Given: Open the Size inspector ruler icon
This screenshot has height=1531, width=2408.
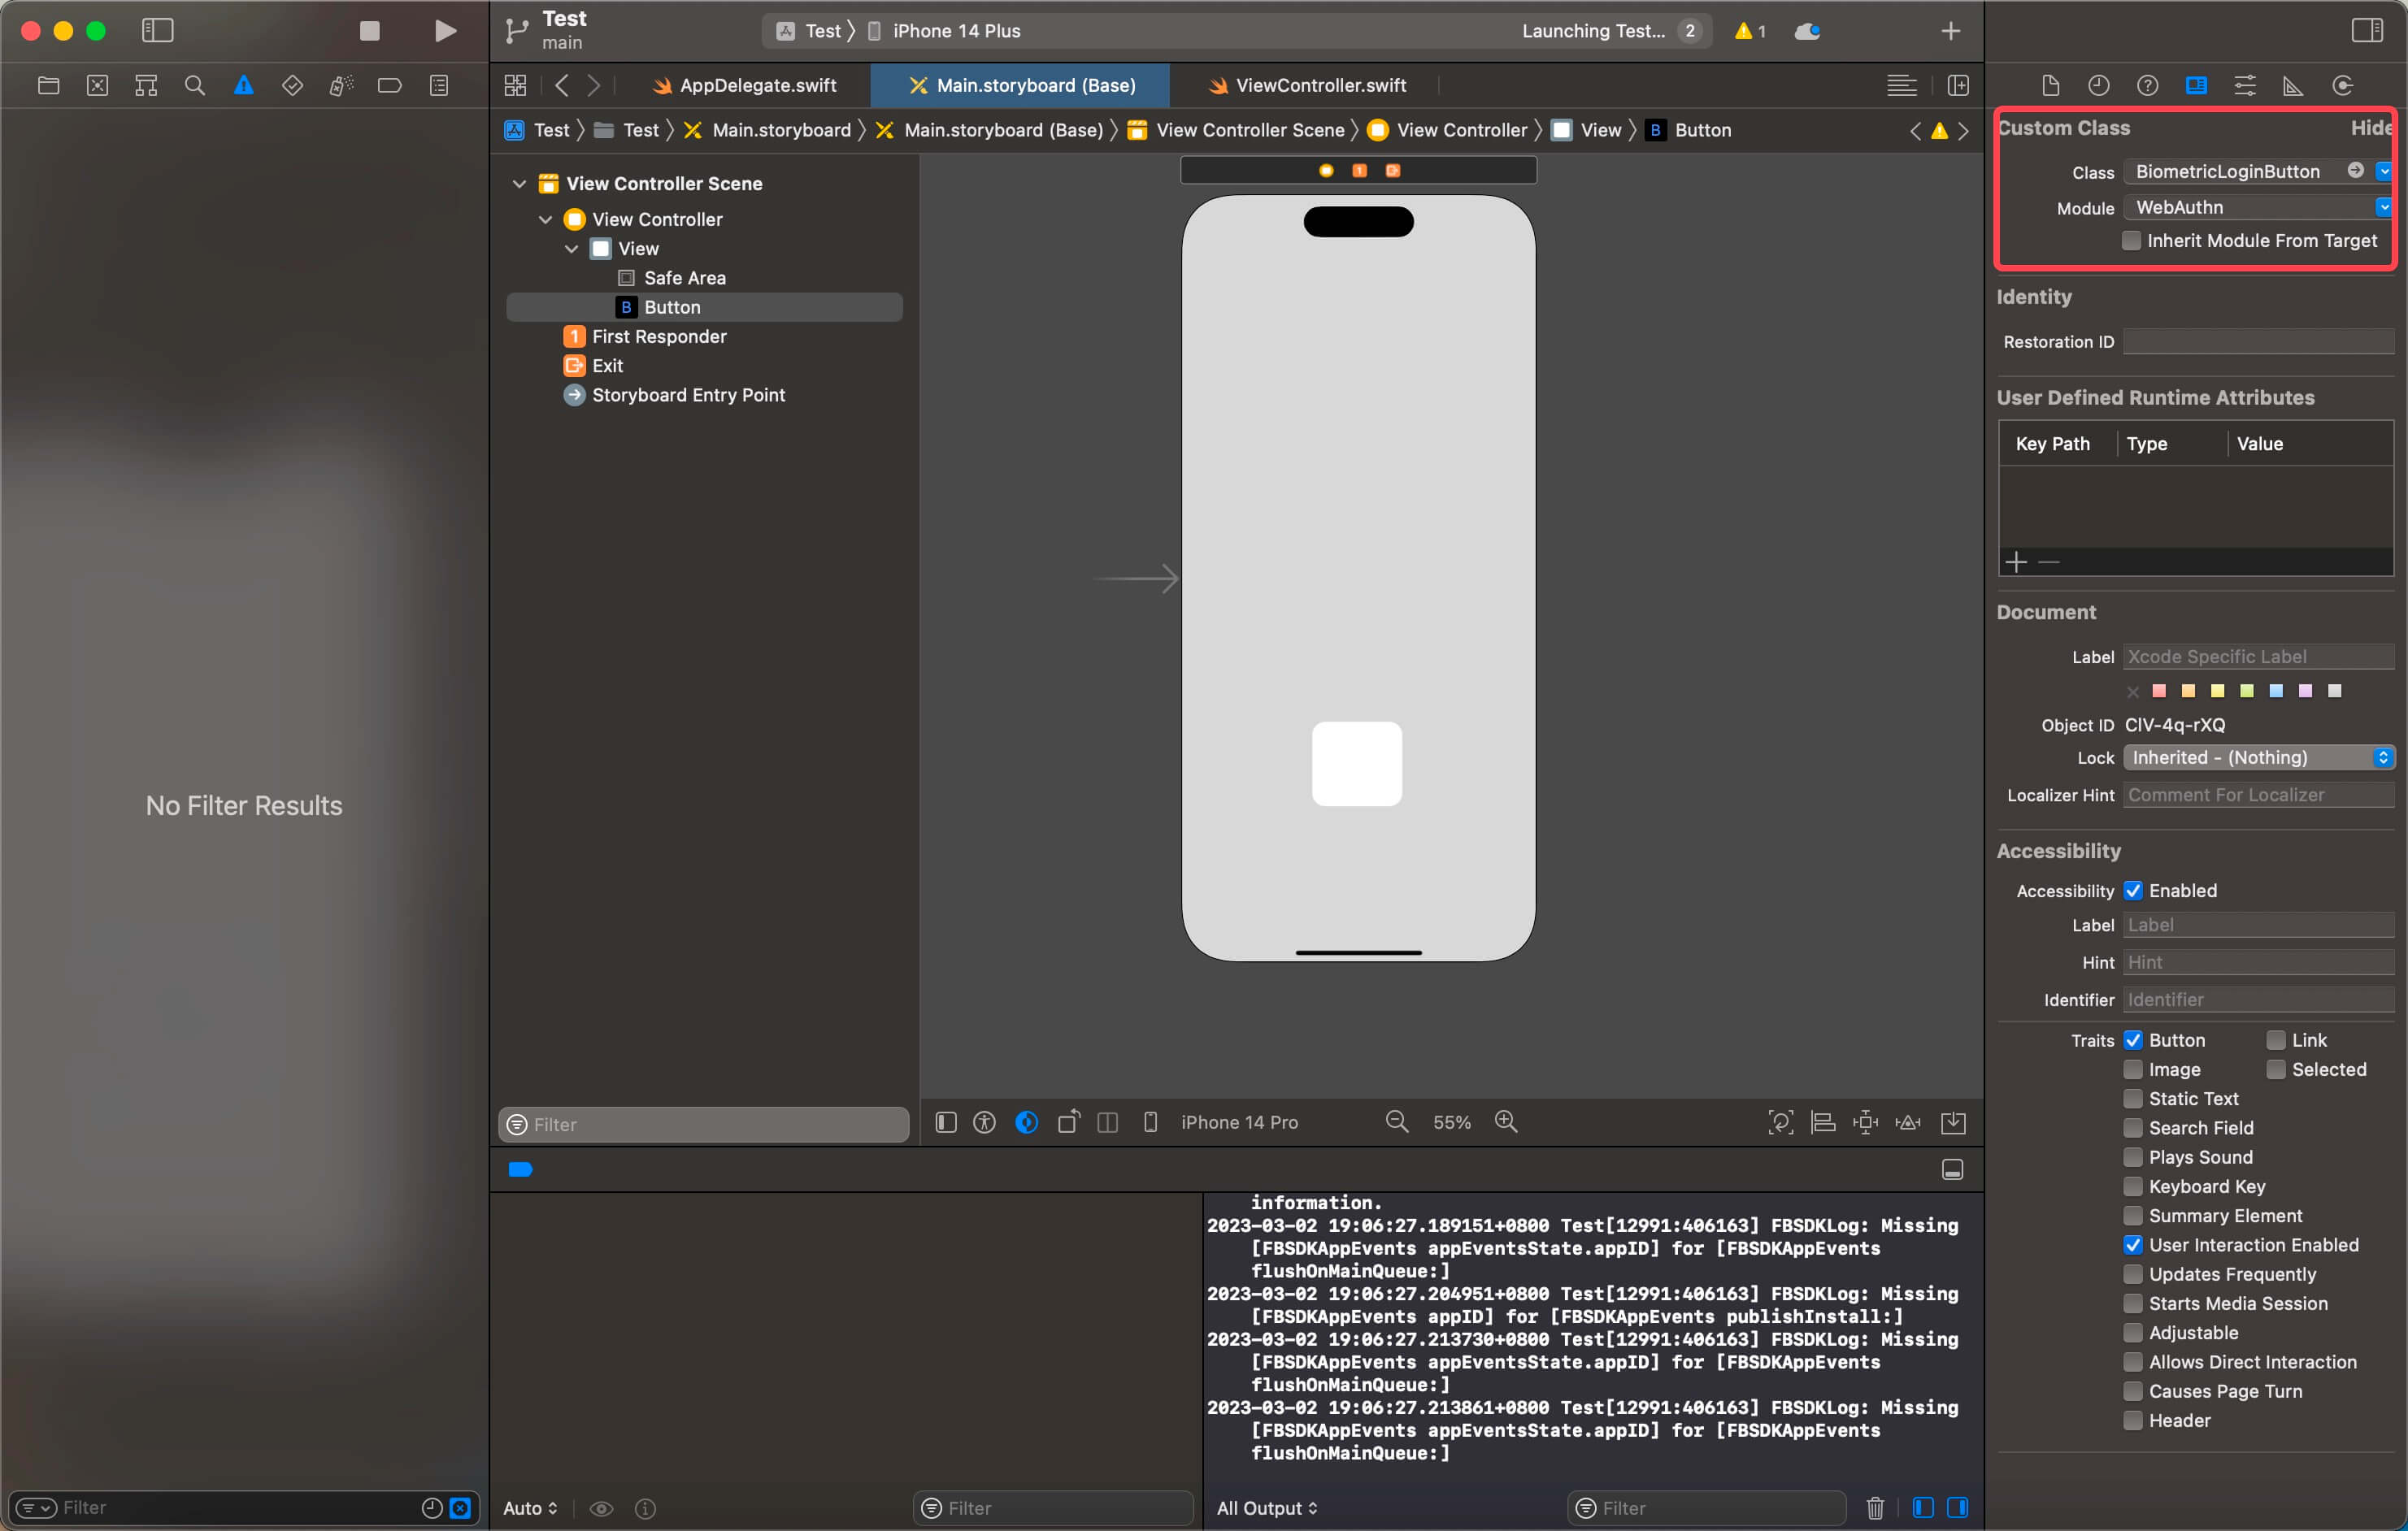Looking at the screenshot, I should click(x=2293, y=86).
